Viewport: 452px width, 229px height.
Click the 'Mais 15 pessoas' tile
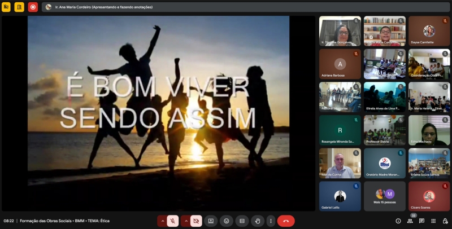tap(385, 196)
